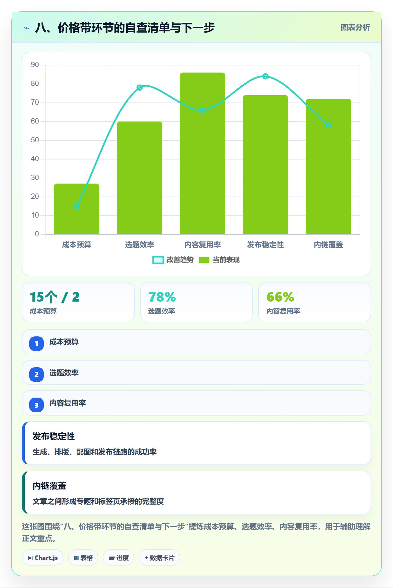The width and height of the screenshot is (393, 588).
Task: Click the summary paragraph starting 这张图围绕
Action: [196, 532]
